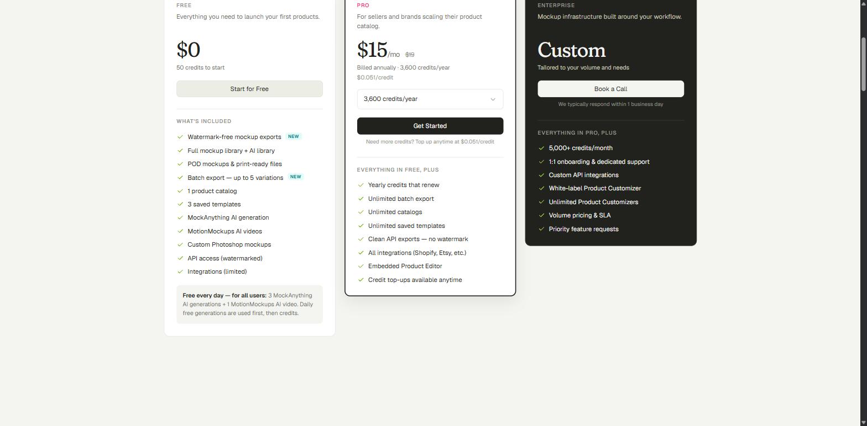
Task: Click the EVERYTHING IN FREE, PLUS heading
Action: [x=398, y=170]
